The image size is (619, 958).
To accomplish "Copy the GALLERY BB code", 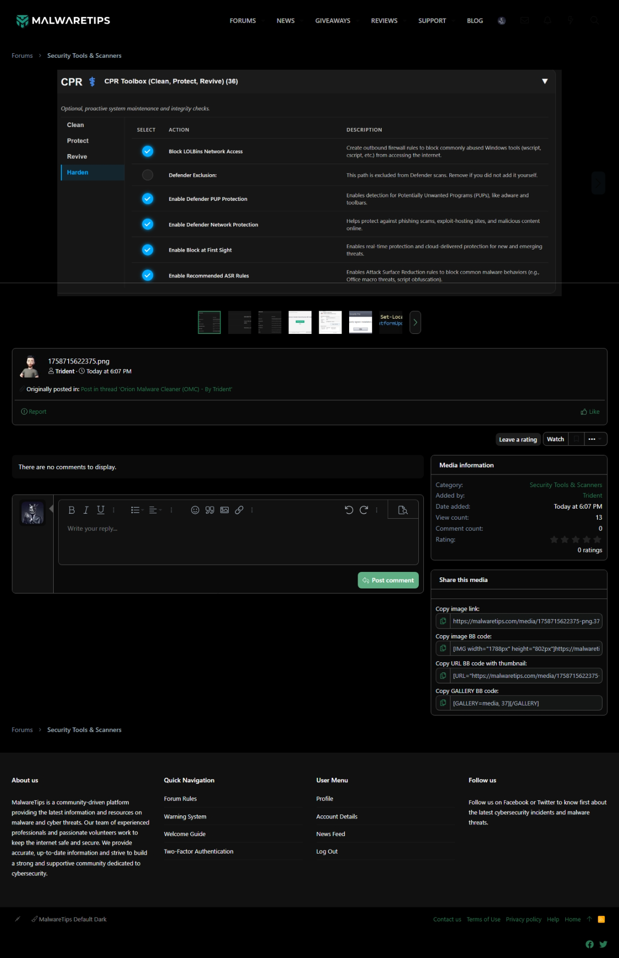I will pyautogui.click(x=443, y=703).
